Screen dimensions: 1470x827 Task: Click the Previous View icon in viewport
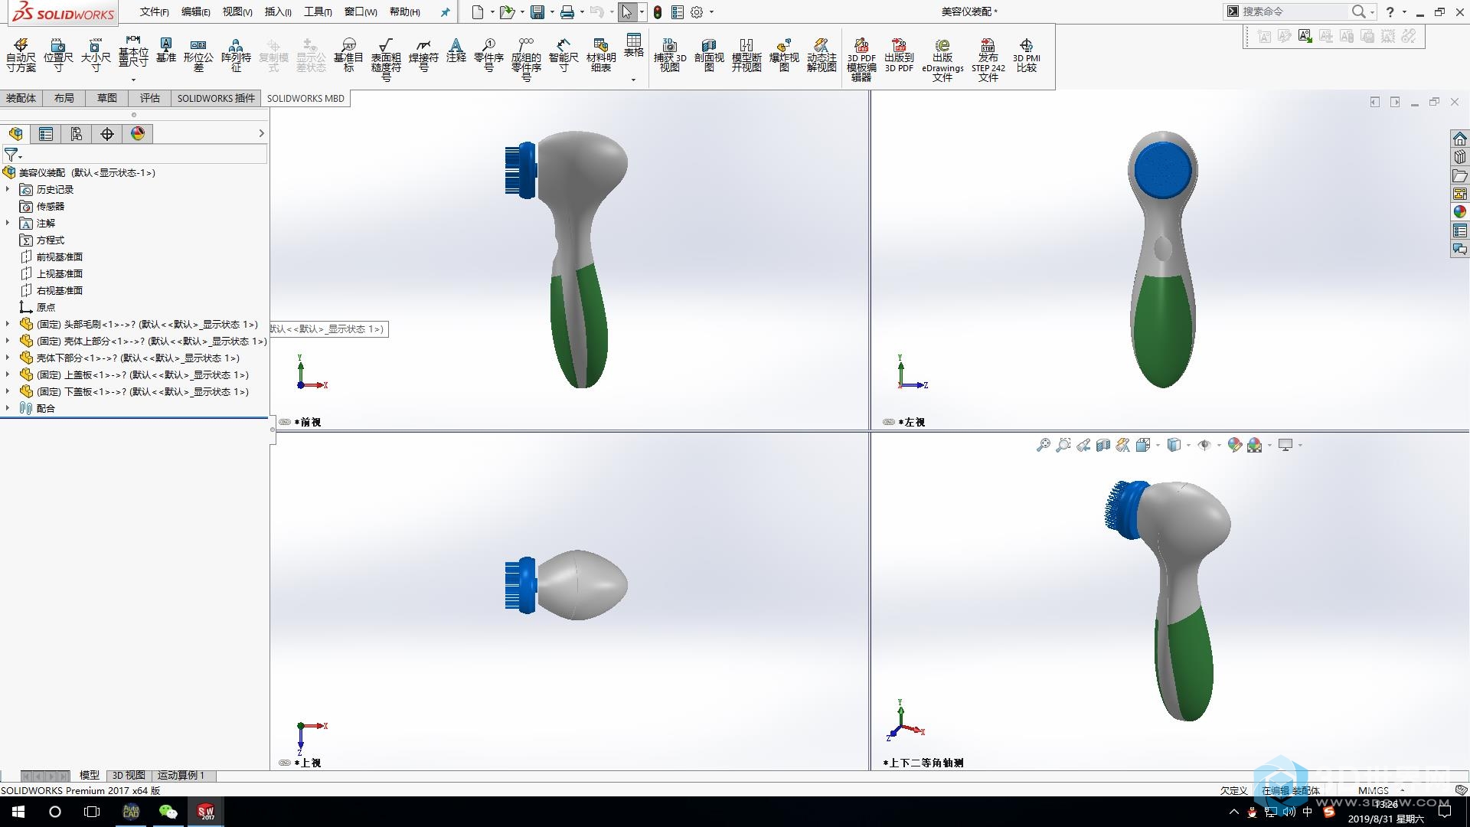[x=1083, y=445]
